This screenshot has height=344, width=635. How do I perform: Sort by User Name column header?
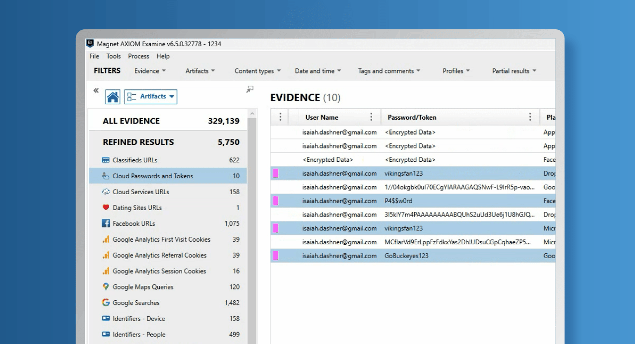tap(322, 118)
